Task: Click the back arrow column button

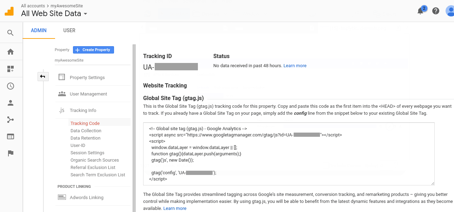Action: pos(43,76)
